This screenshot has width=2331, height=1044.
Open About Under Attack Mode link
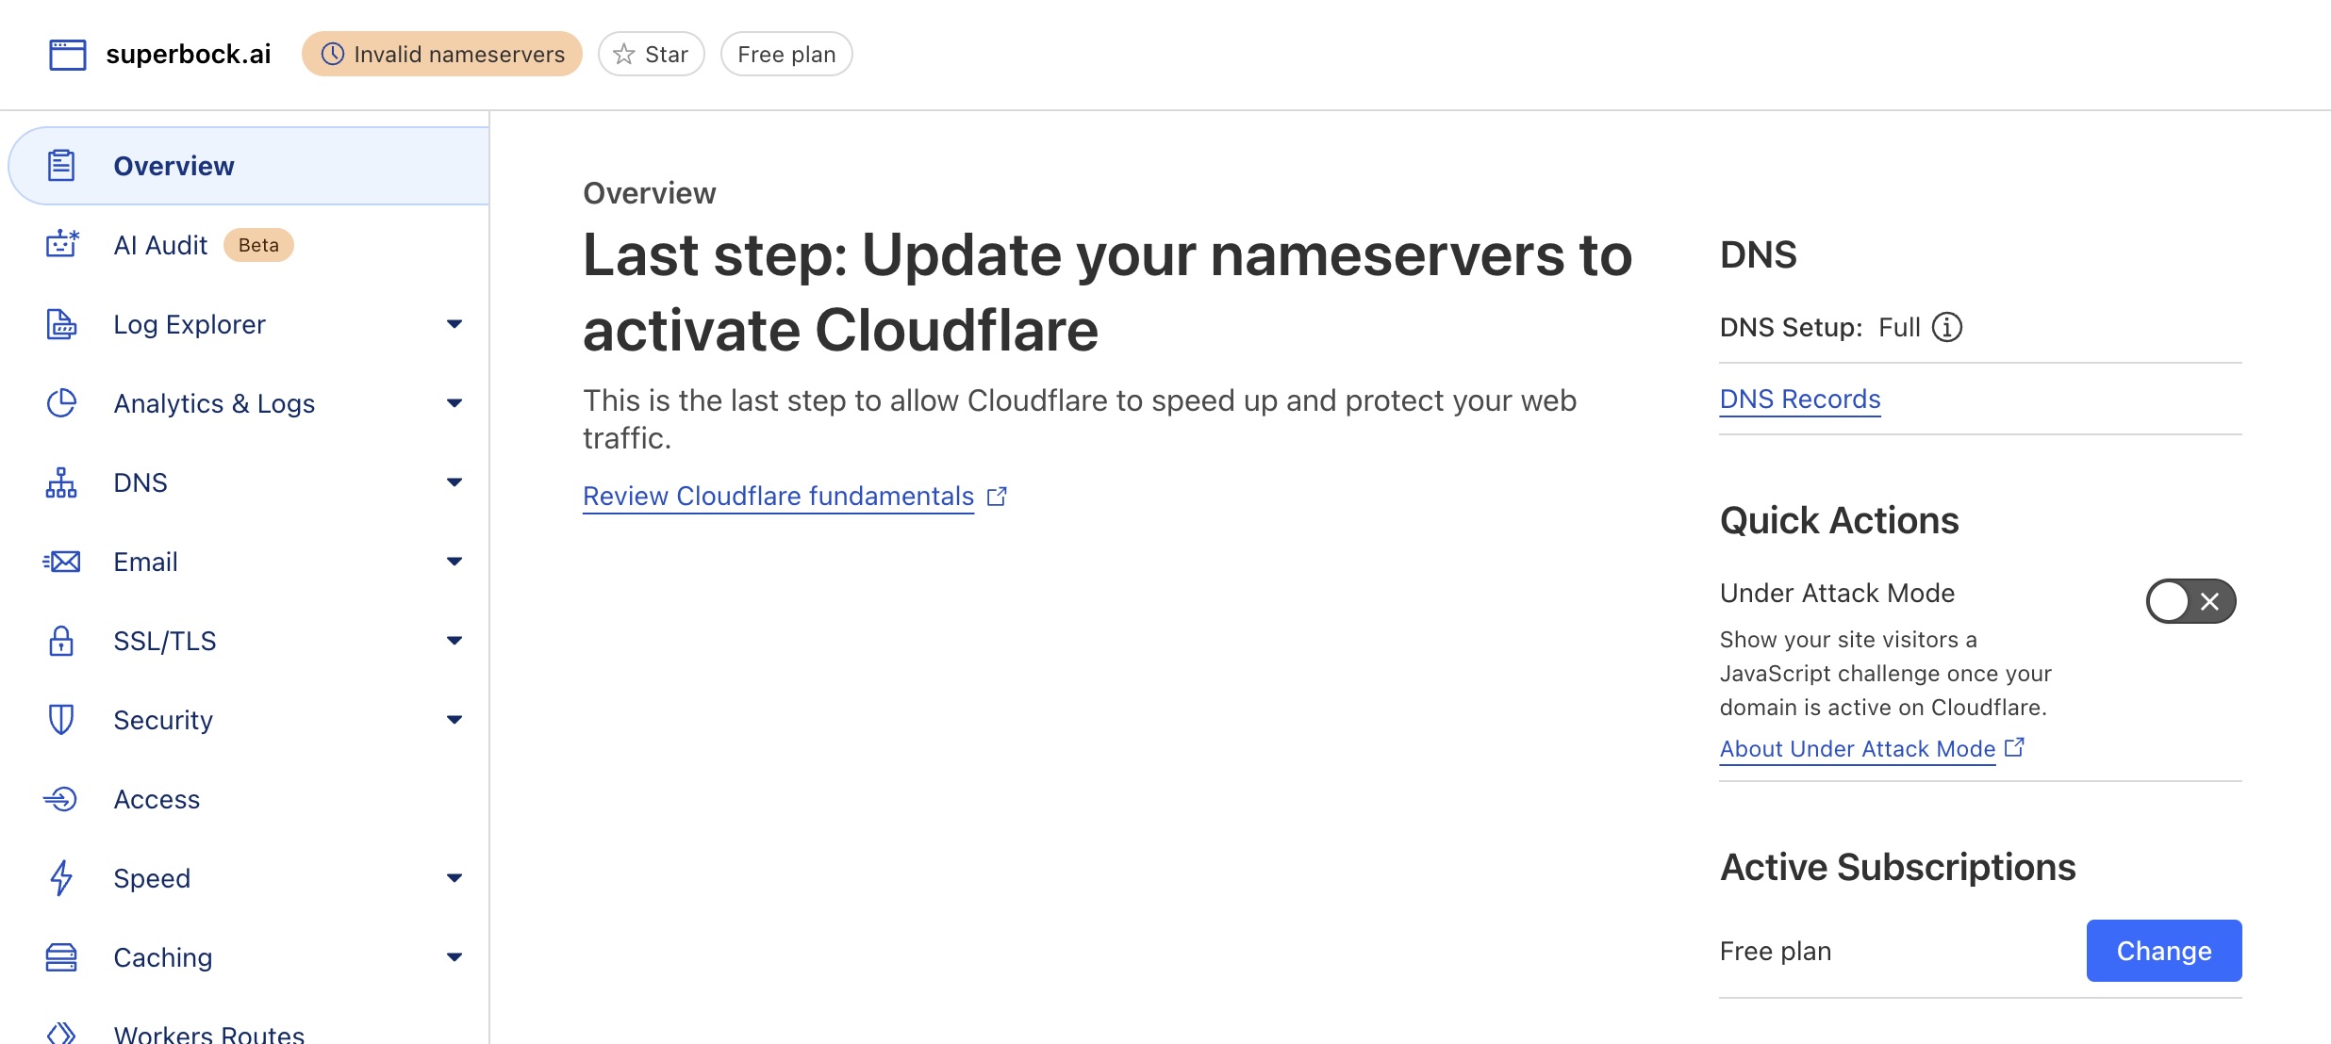pos(1858,748)
